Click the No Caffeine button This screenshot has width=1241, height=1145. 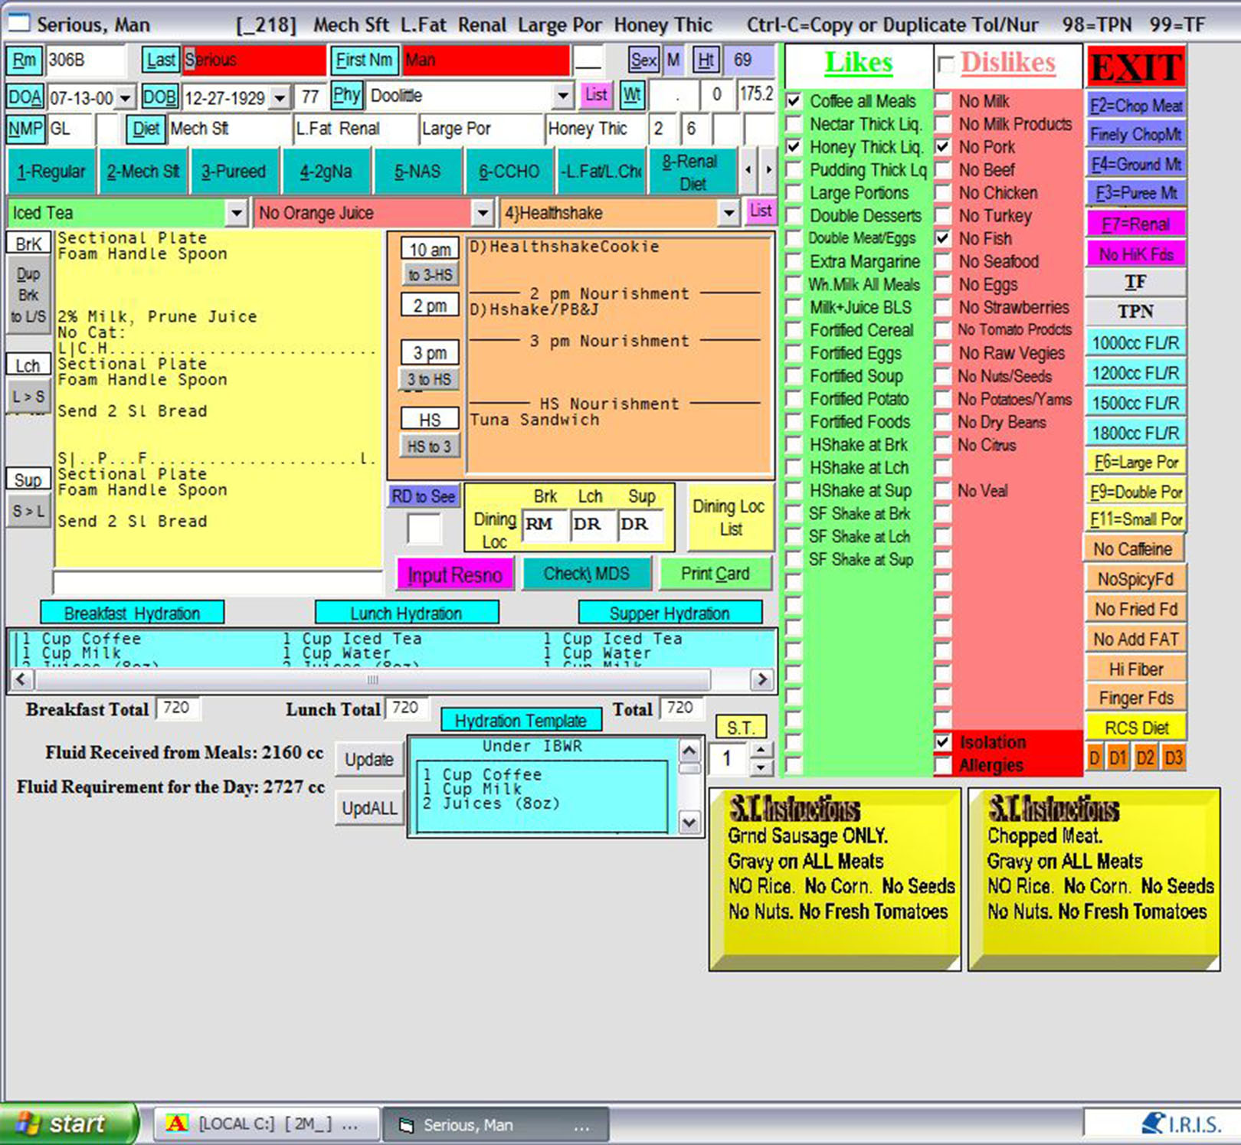click(x=1133, y=548)
